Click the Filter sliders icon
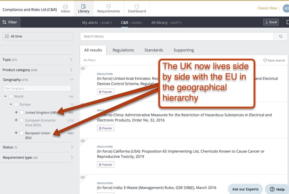Image resolution: width=289 pixels, height=194 pixels. pyautogui.click(x=4, y=22)
